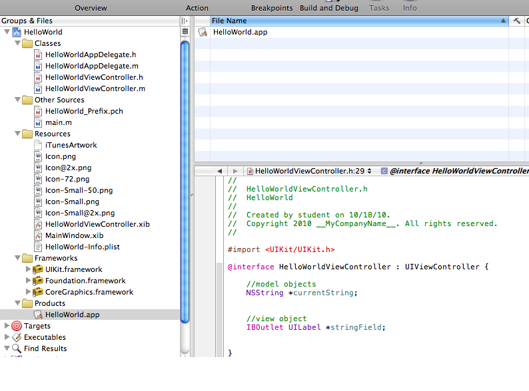The image size is (529, 391).
Task: Open the file history popup HelloWorldViewController.h:29
Action: pos(309,171)
